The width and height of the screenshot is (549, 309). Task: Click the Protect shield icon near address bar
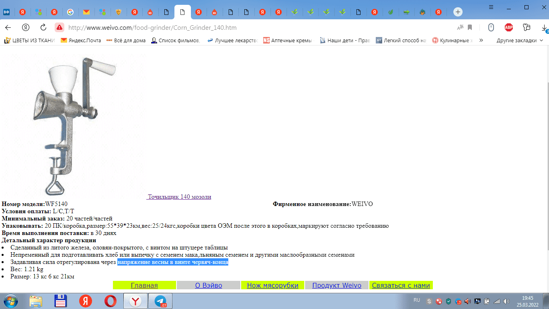pyautogui.click(x=491, y=27)
